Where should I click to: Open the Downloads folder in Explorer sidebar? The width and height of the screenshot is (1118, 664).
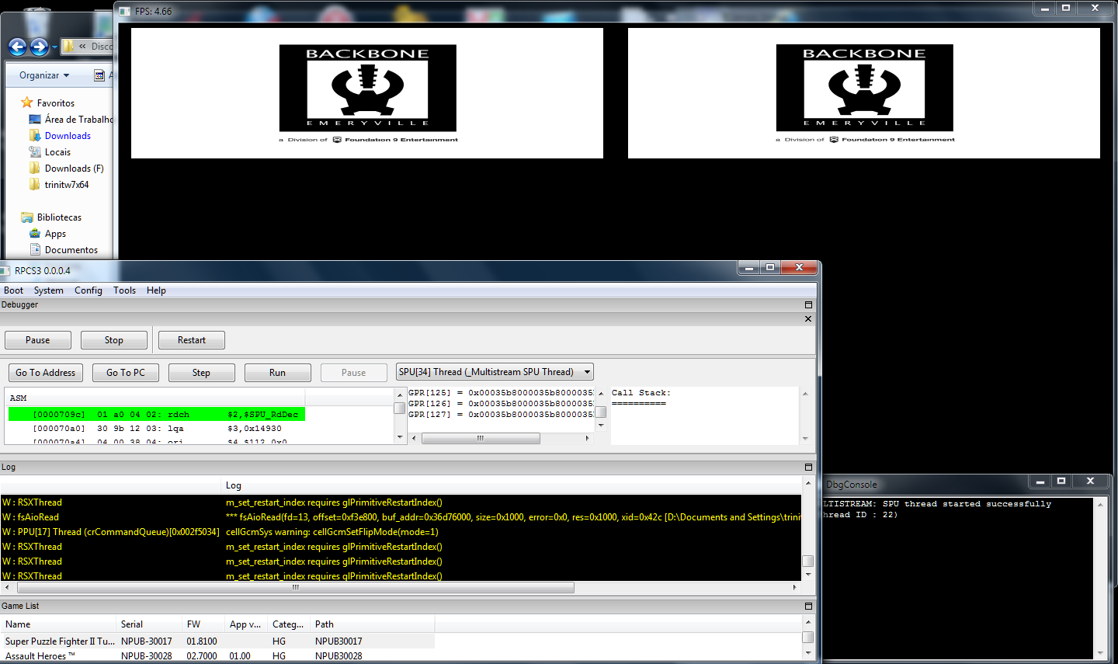point(68,136)
